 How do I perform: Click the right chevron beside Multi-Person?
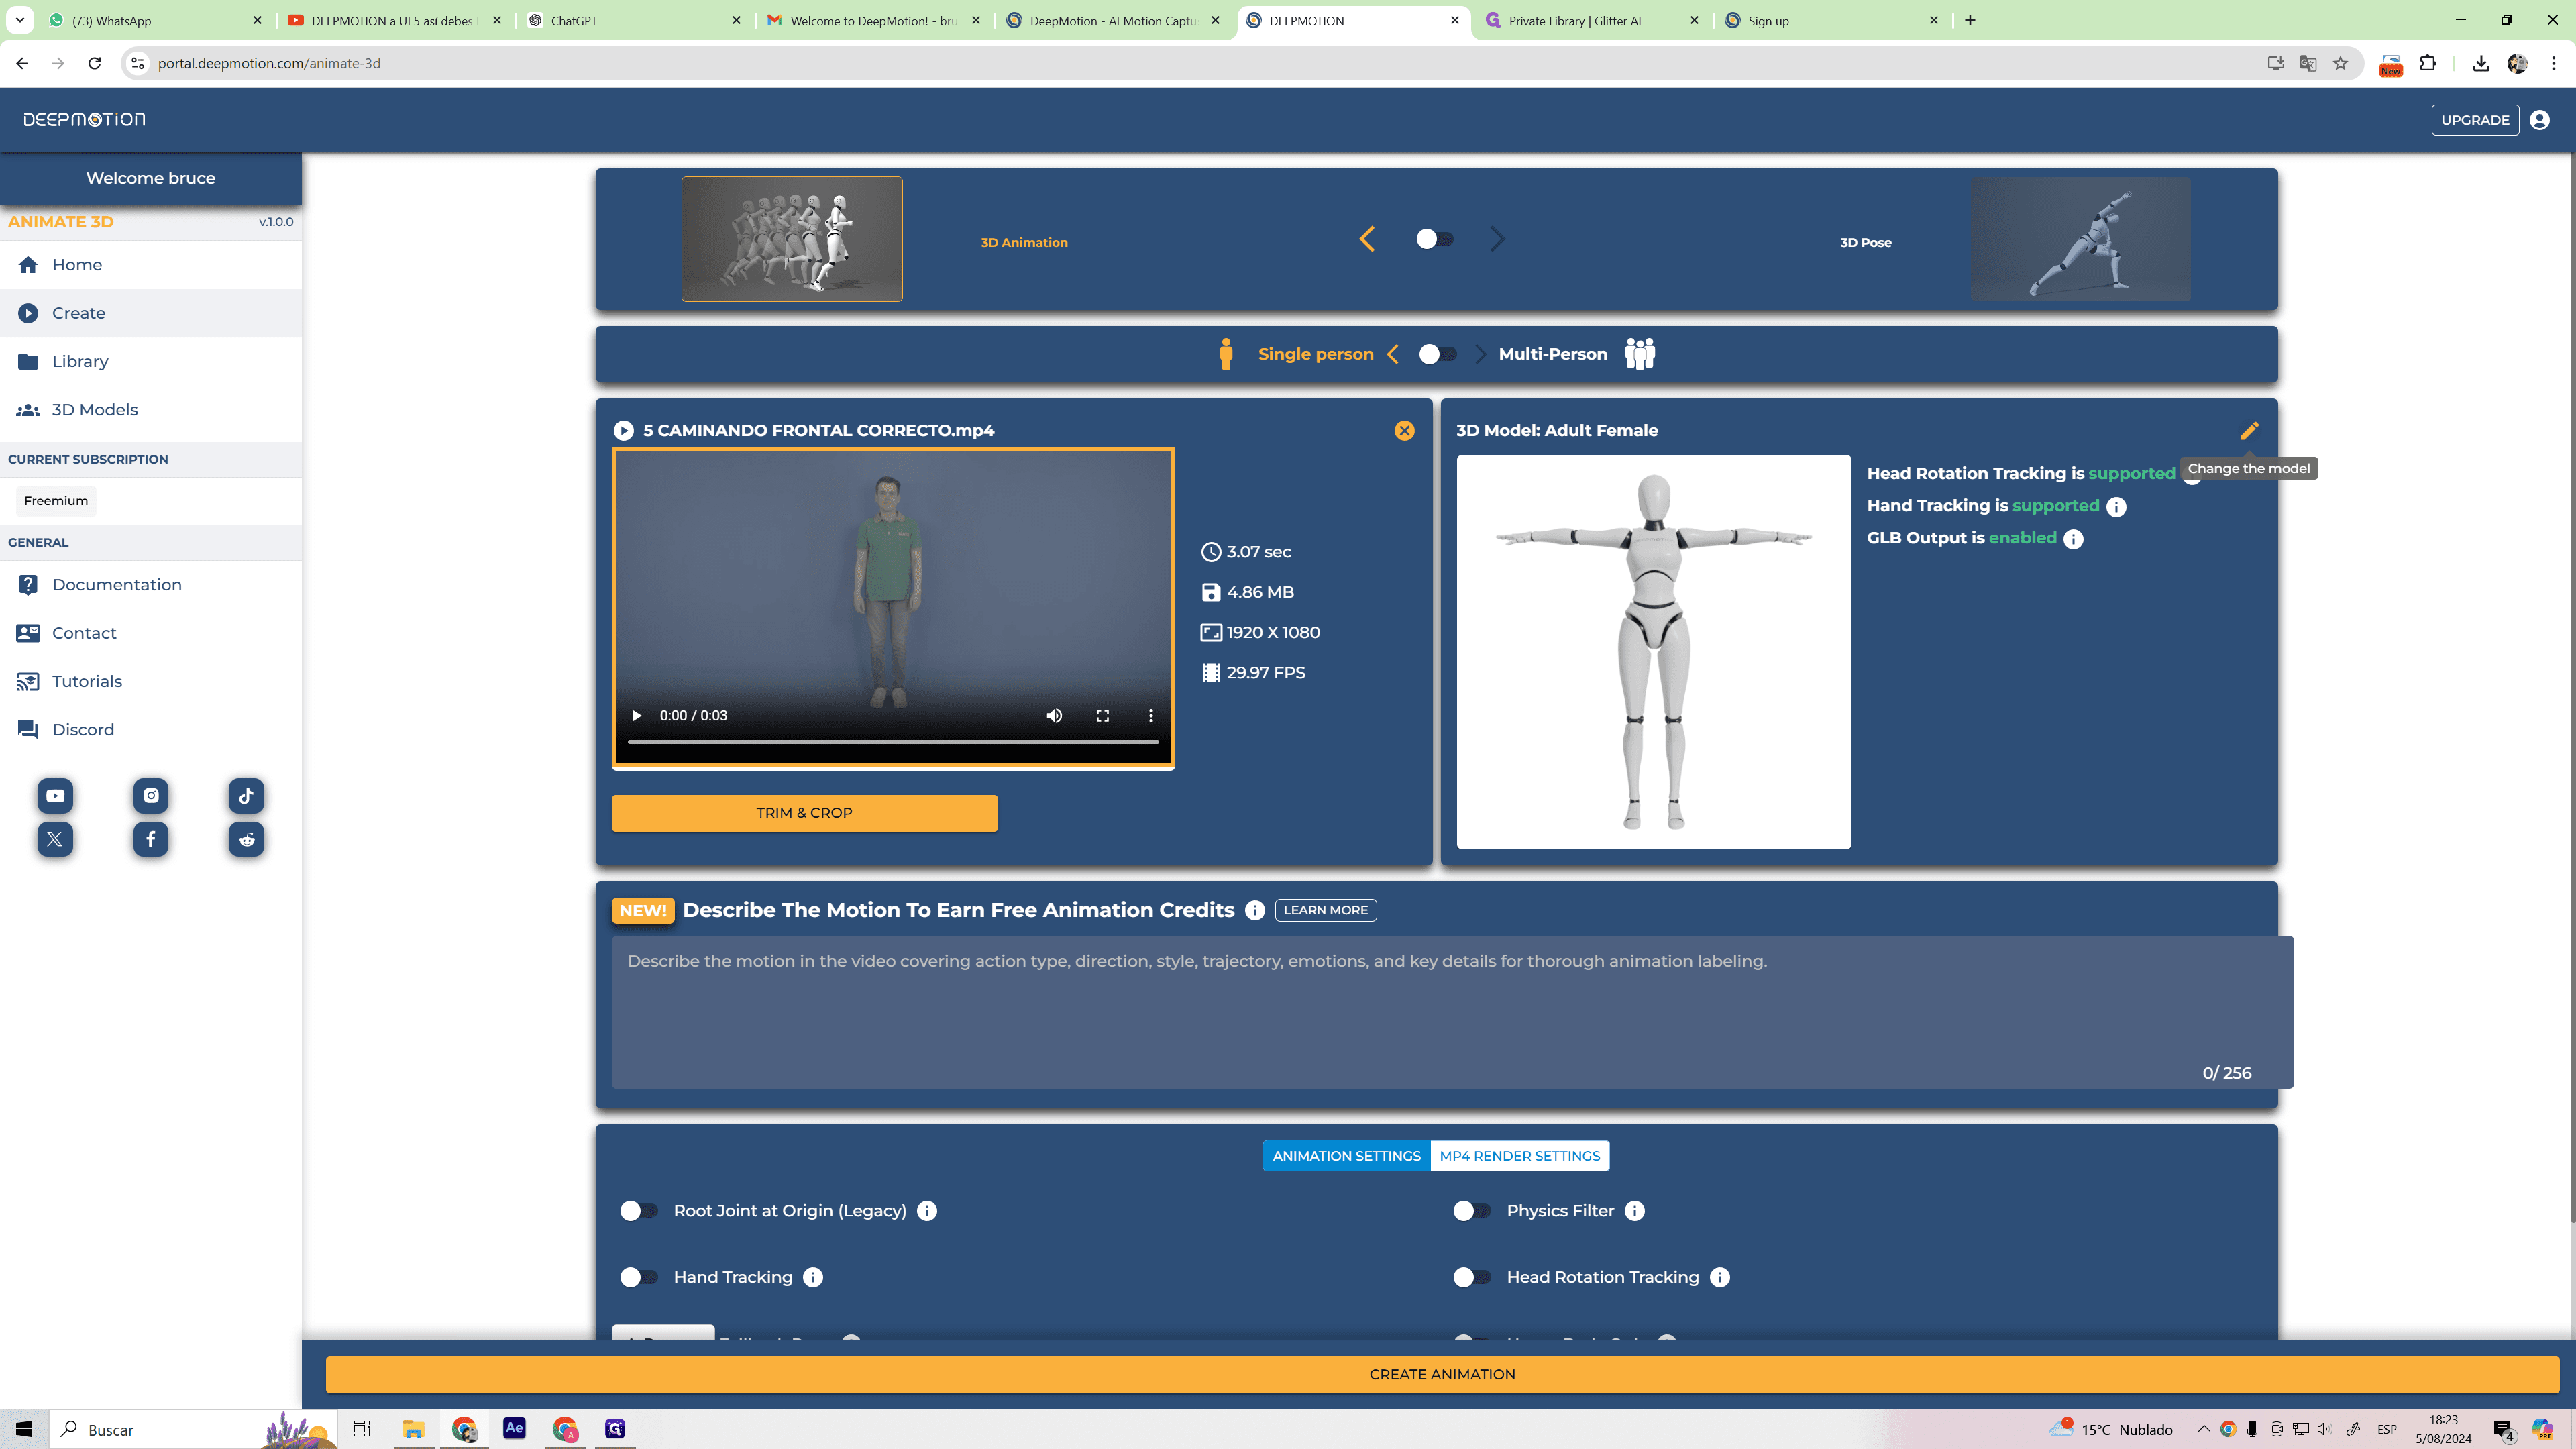(1481, 354)
